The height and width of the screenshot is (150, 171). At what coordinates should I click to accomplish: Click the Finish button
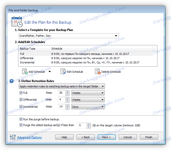[149, 137]
